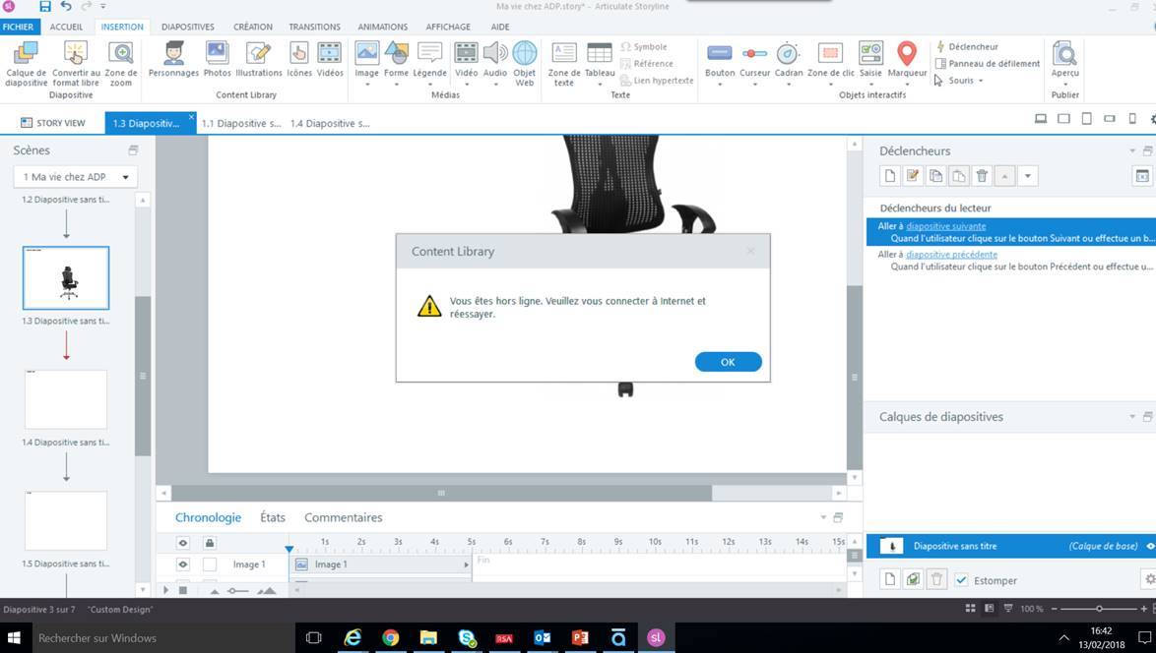Expand the Souris dropdown

click(x=980, y=81)
